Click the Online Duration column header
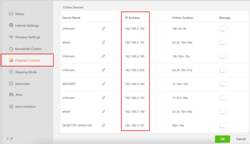The height and width of the screenshot is (144, 250). coord(182,18)
